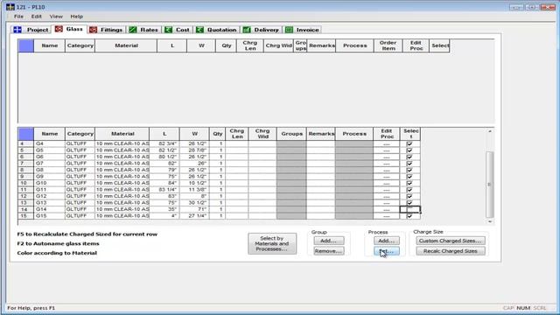Select row header number 9
The image size is (560, 315).
(x=26, y=177)
